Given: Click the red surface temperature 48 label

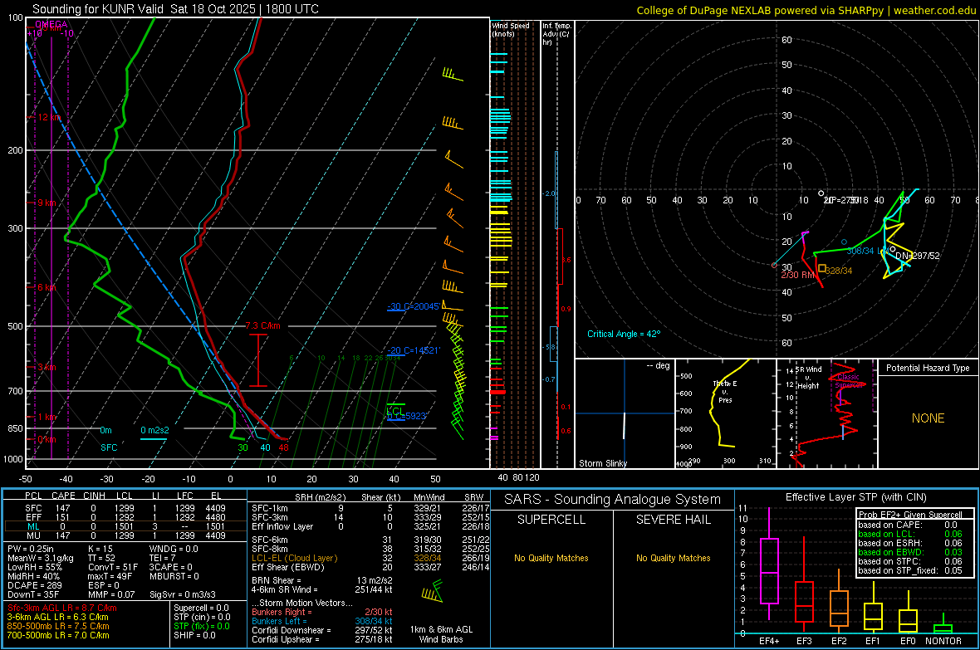Looking at the screenshot, I should tap(284, 447).
